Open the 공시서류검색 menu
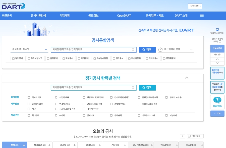 pos(38,16)
